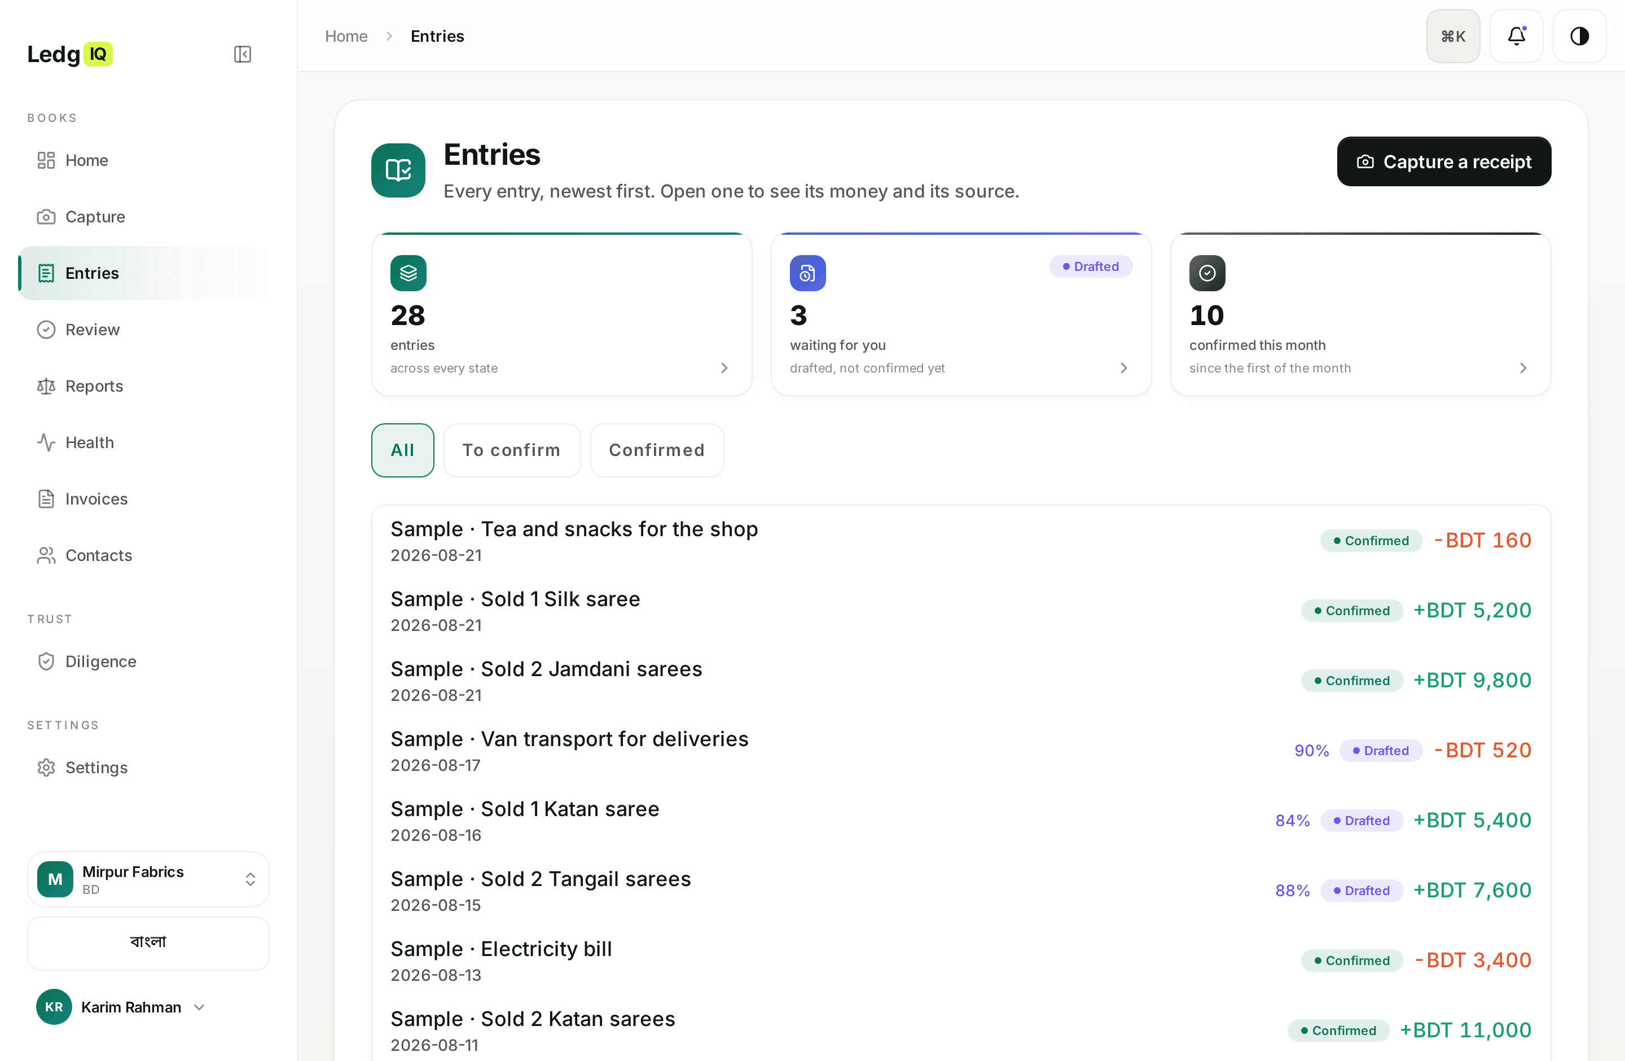Screen dimensions: 1625x1061
Task: Open the Mirpur Fabrics business switcher
Action: click(x=148, y=879)
